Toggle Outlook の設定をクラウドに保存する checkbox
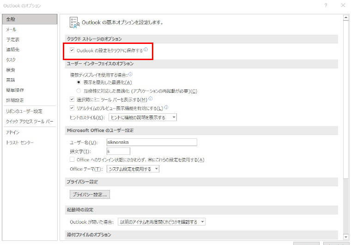Screen dimensions: 351x245 tap(72, 50)
